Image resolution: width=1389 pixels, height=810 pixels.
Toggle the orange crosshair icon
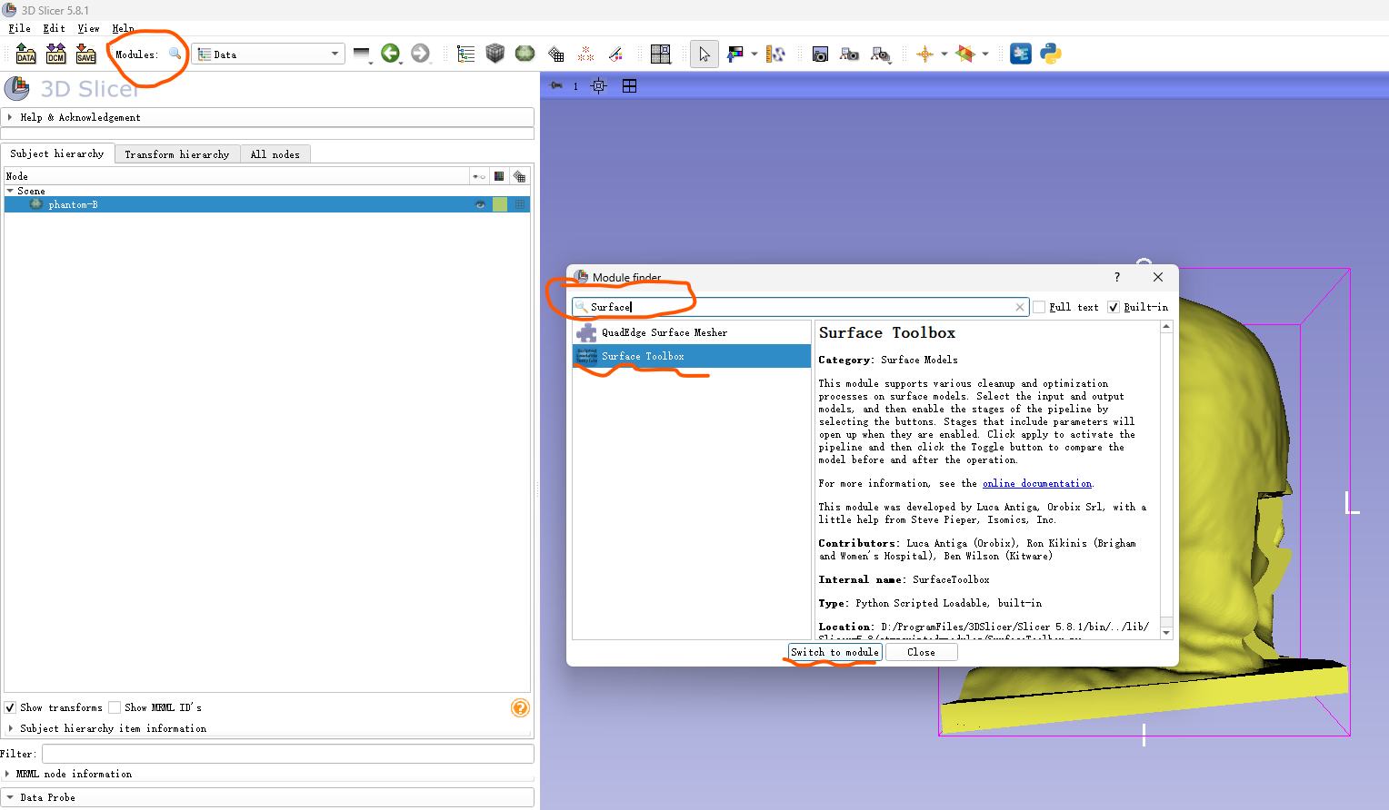coord(925,54)
